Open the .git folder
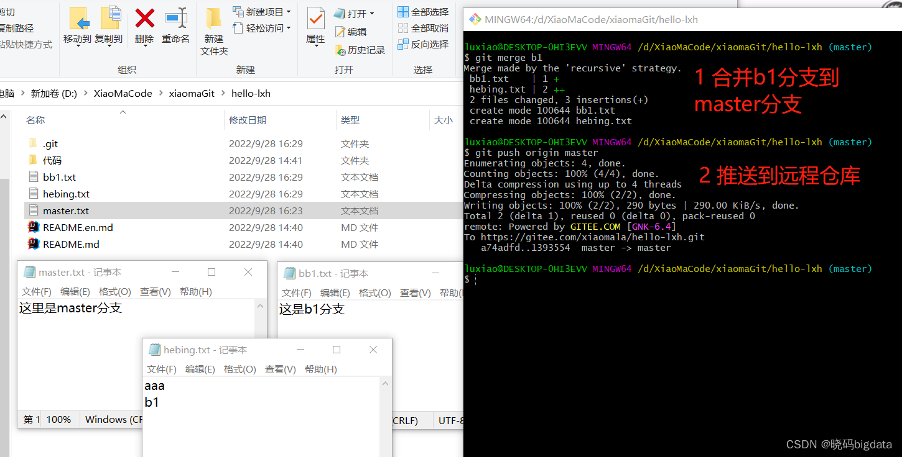The width and height of the screenshot is (902, 457). click(50, 143)
